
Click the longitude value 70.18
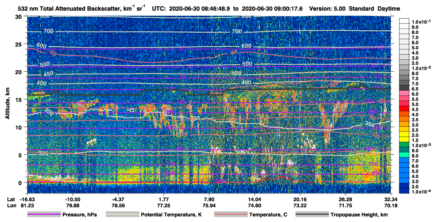[391, 205]
